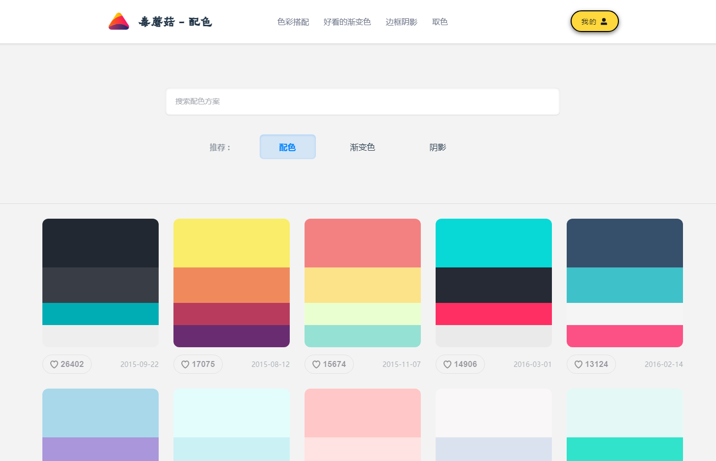
Task: Click the date 2016-02-14
Action: tap(664, 364)
